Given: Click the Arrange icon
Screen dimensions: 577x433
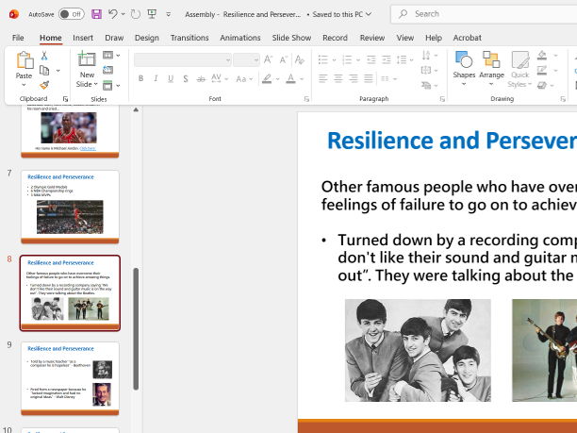Looking at the screenshot, I should point(491,59).
